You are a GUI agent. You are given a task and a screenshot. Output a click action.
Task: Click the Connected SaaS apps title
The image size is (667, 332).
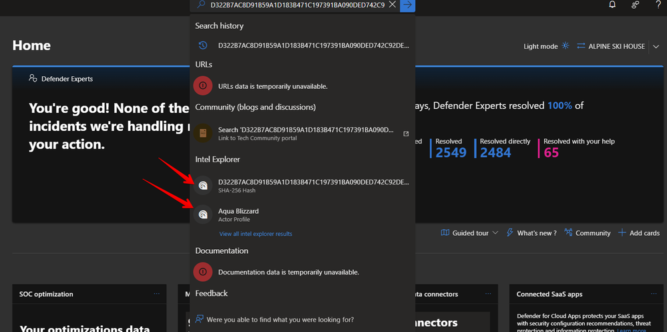pyautogui.click(x=549, y=294)
